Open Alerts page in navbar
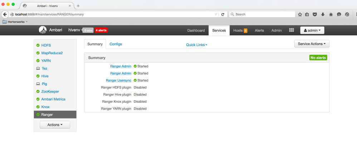 pos(259,30)
